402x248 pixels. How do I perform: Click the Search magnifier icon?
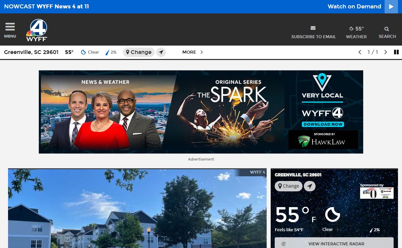[x=387, y=29]
